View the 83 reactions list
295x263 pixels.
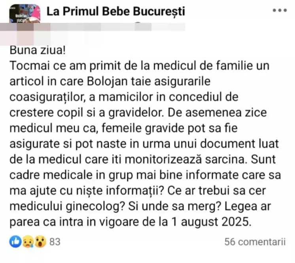coord(55,241)
